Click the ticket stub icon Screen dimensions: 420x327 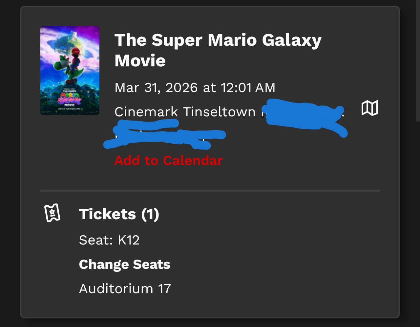(52, 213)
